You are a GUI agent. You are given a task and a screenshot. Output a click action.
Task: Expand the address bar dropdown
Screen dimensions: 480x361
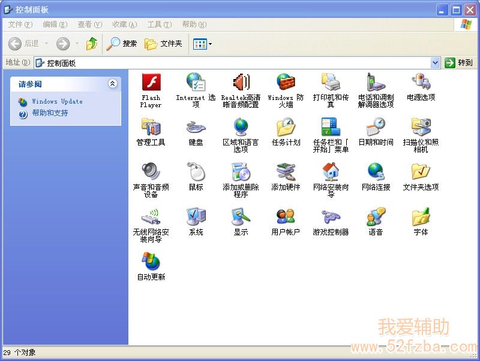[x=436, y=63]
